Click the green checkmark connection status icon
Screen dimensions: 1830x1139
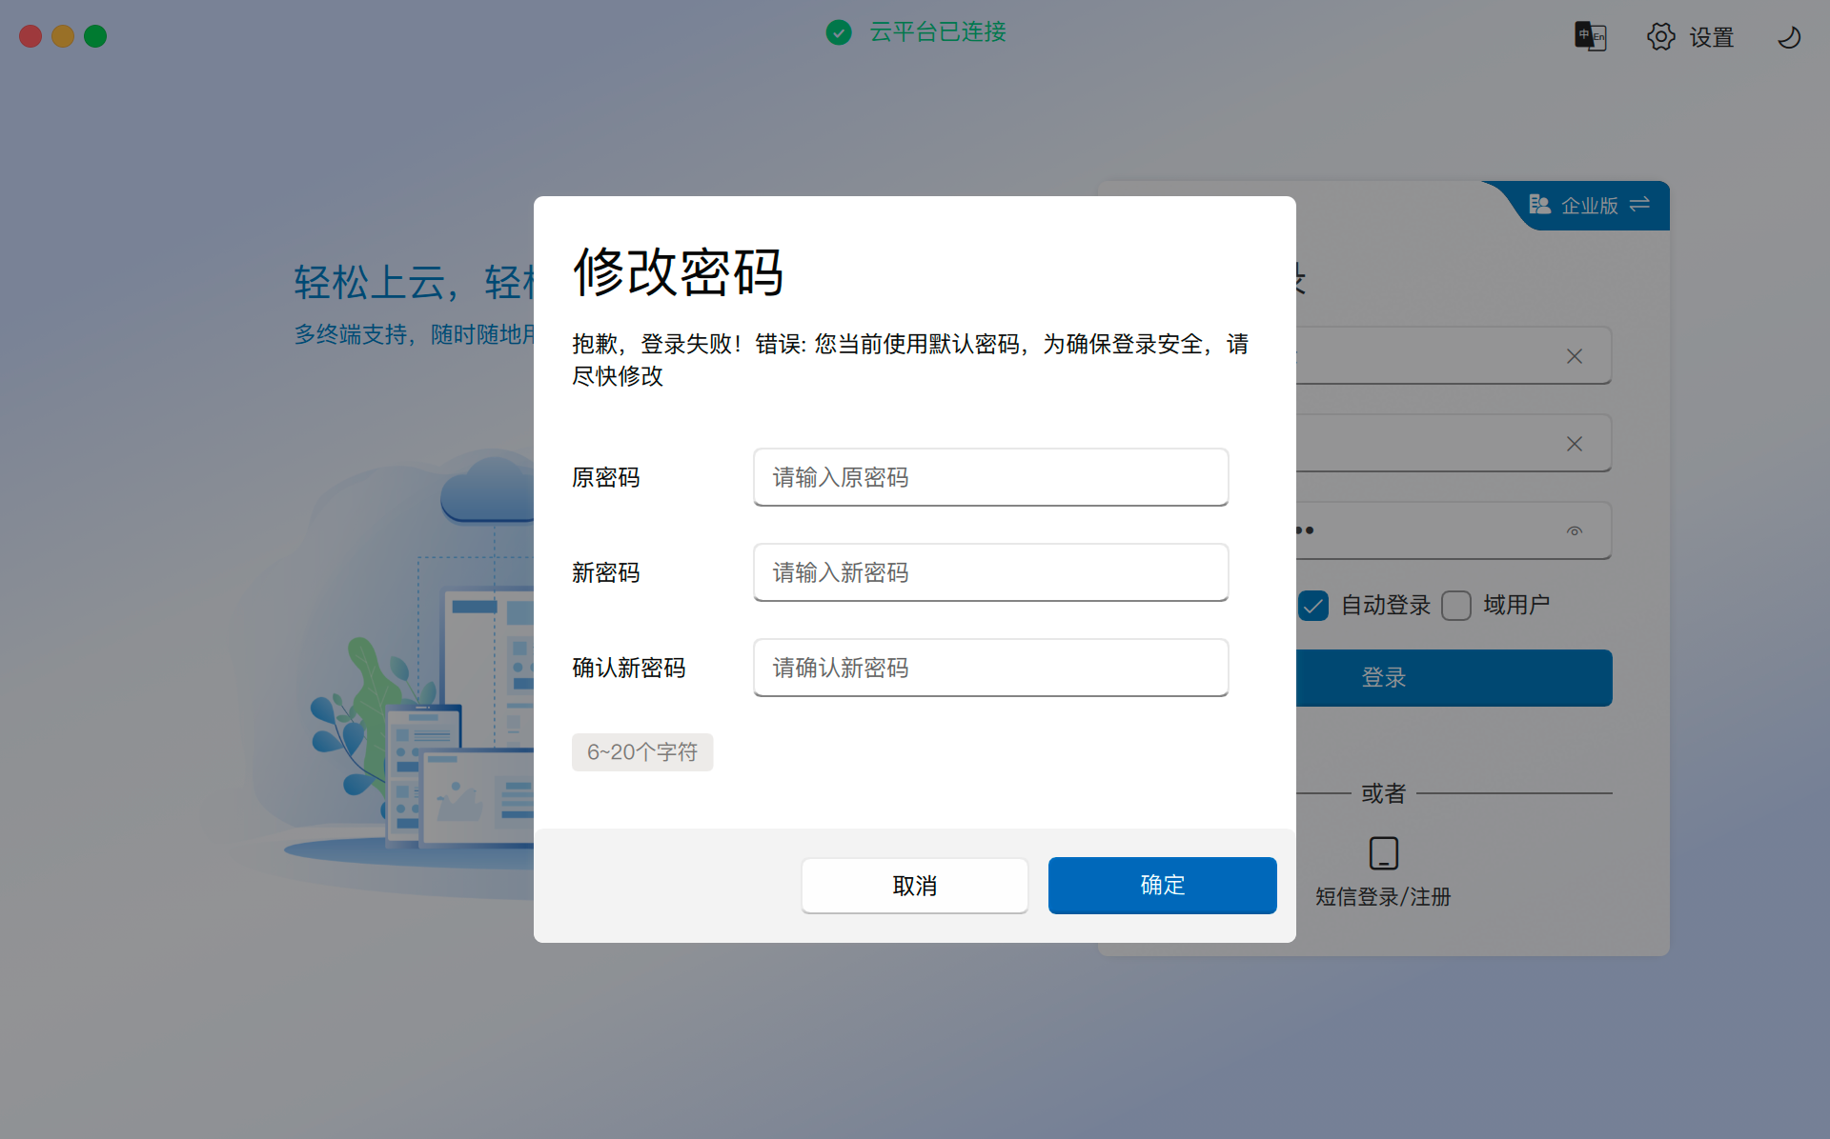(x=839, y=33)
